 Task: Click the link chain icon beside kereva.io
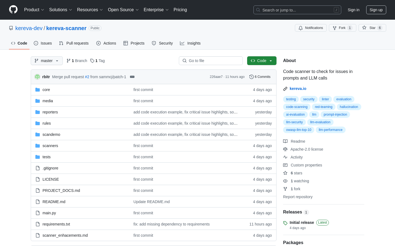pos(285,89)
